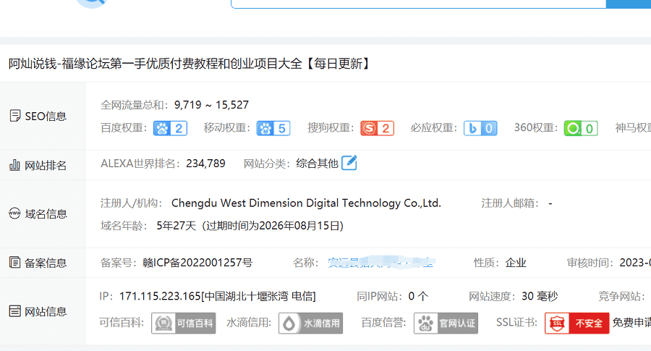Select the SEO信息 sidebar label
The image size is (651, 351).
46,117
